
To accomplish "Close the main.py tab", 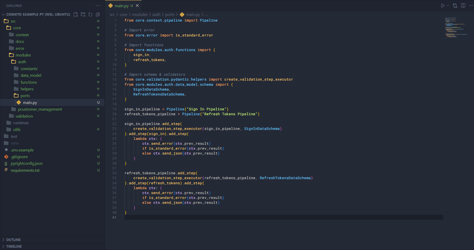I will (x=137, y=6).
